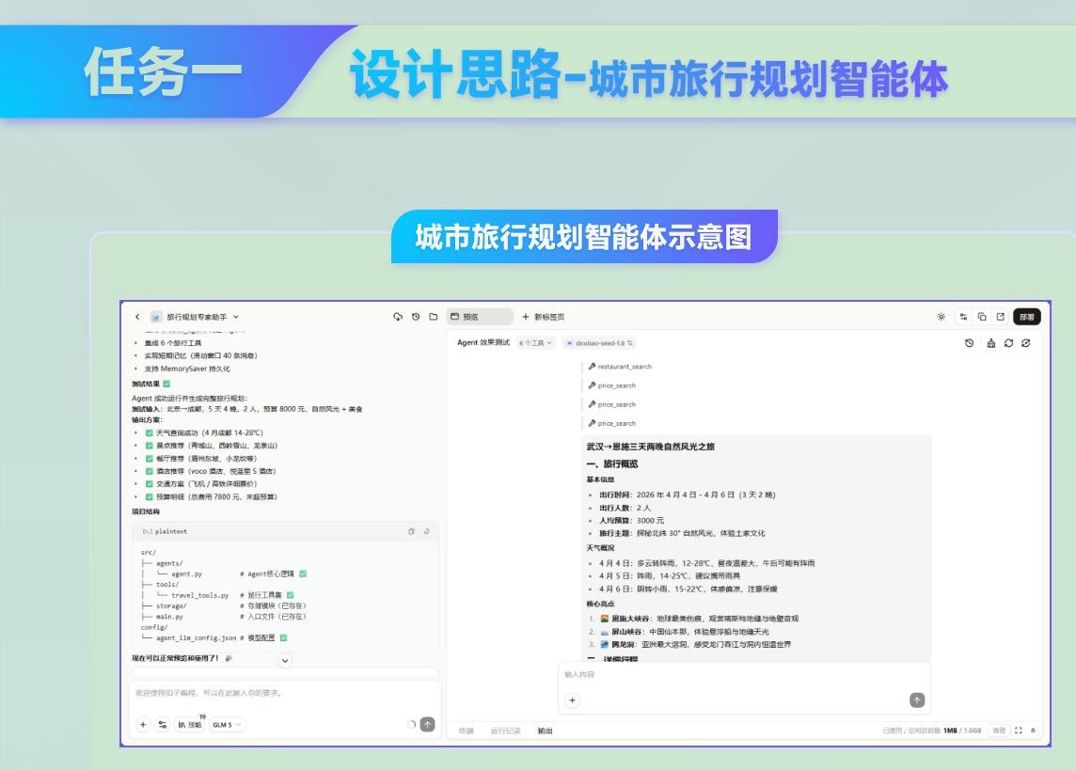
Task: Select the agent_llm_config.json line
Action: (214, 637)
